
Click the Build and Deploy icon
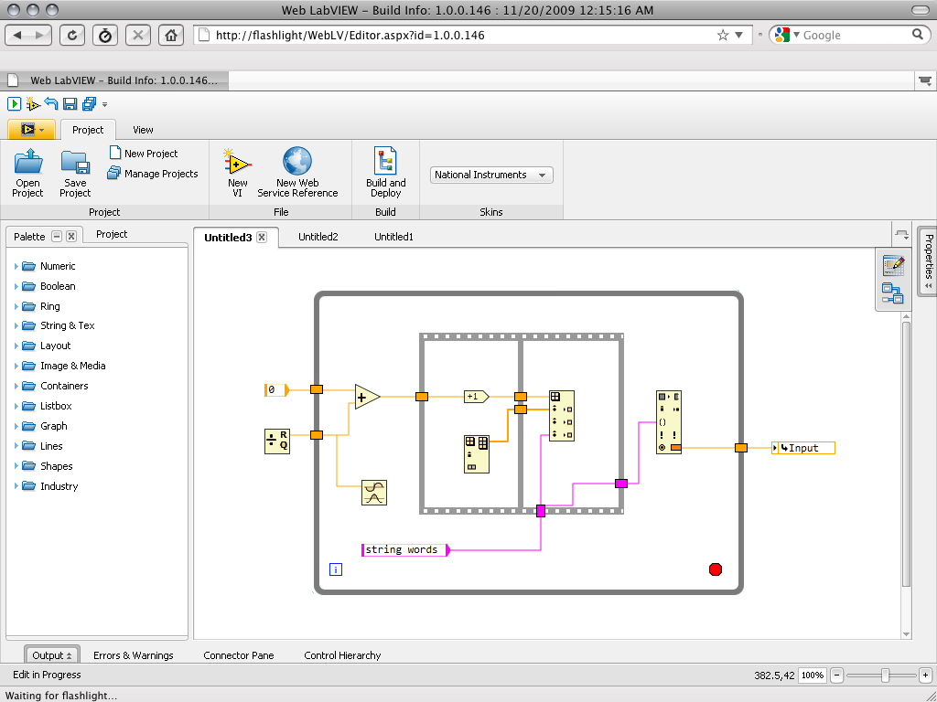point(385,162)
